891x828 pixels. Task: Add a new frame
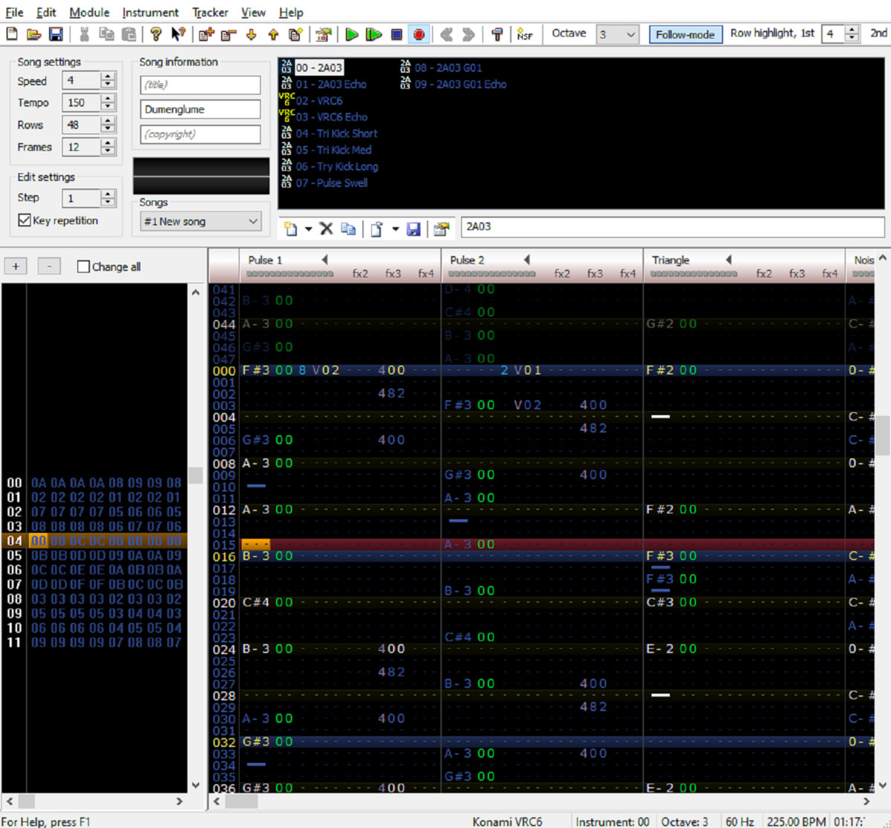pyautogui.click(x=206, y=34)
